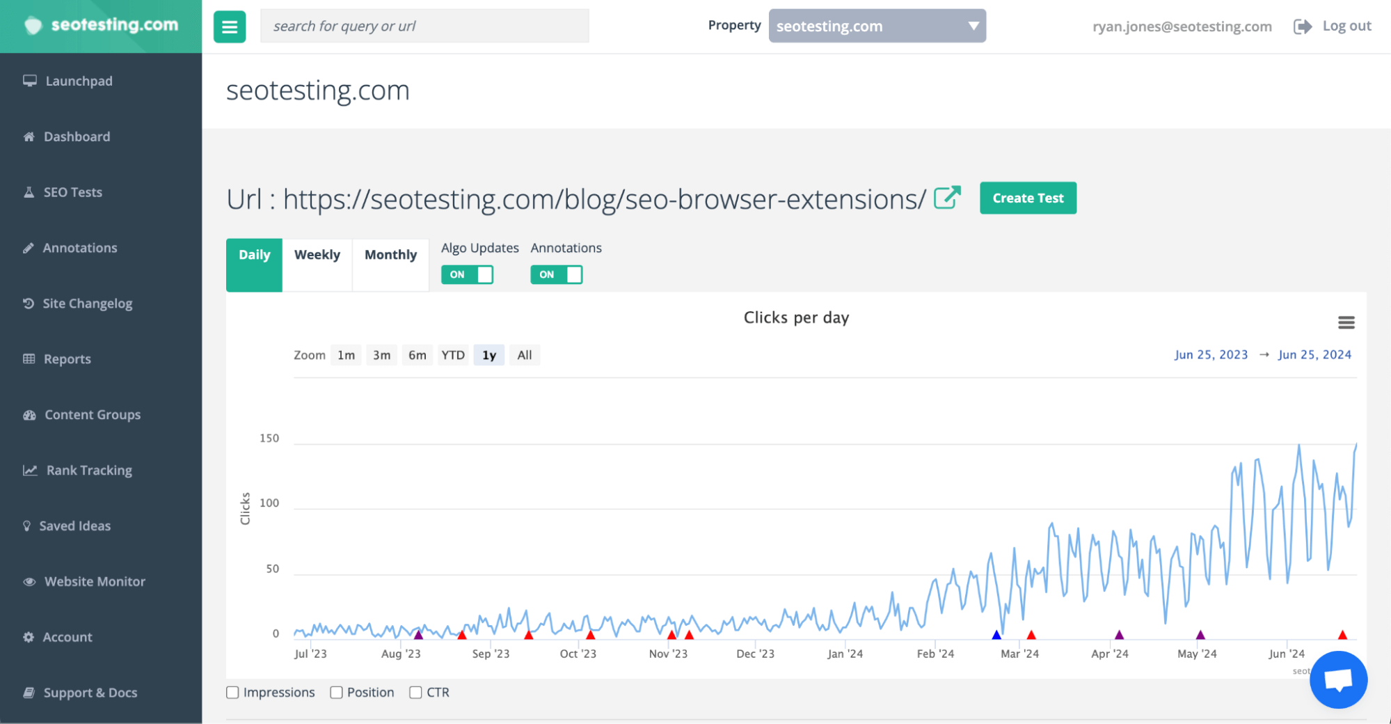Open Launchpad in sidebar
The height and width of the screenshot is (724, 1391).
[79, 81]
